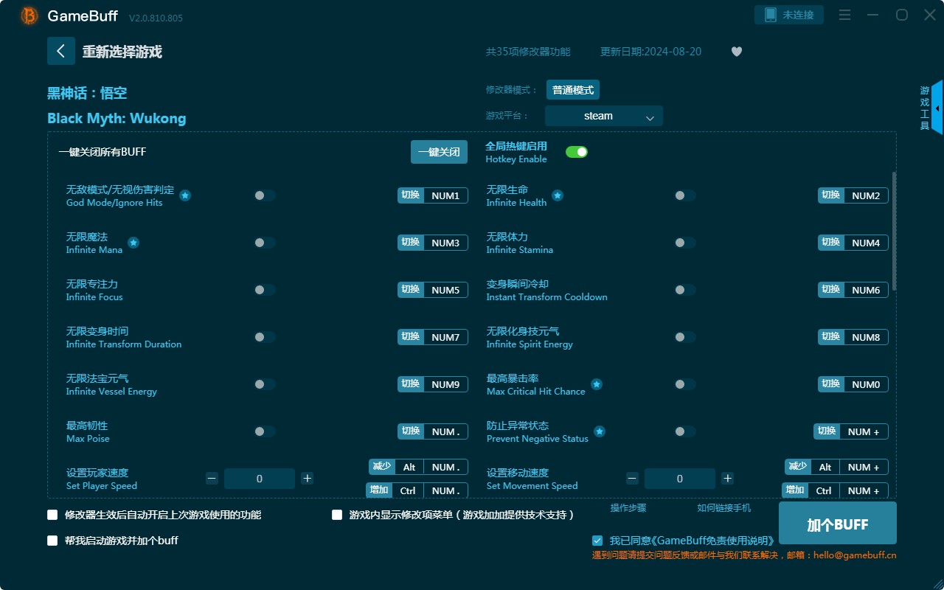Click star badge next to God Mode
The height and width of the screenshot is (590, 944).
click(185, 195)
